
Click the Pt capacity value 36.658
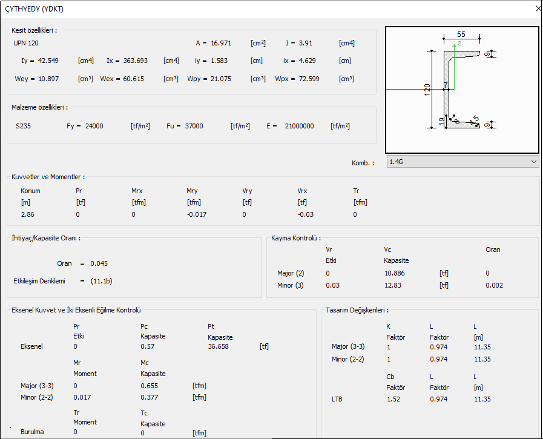pos(219,346)
